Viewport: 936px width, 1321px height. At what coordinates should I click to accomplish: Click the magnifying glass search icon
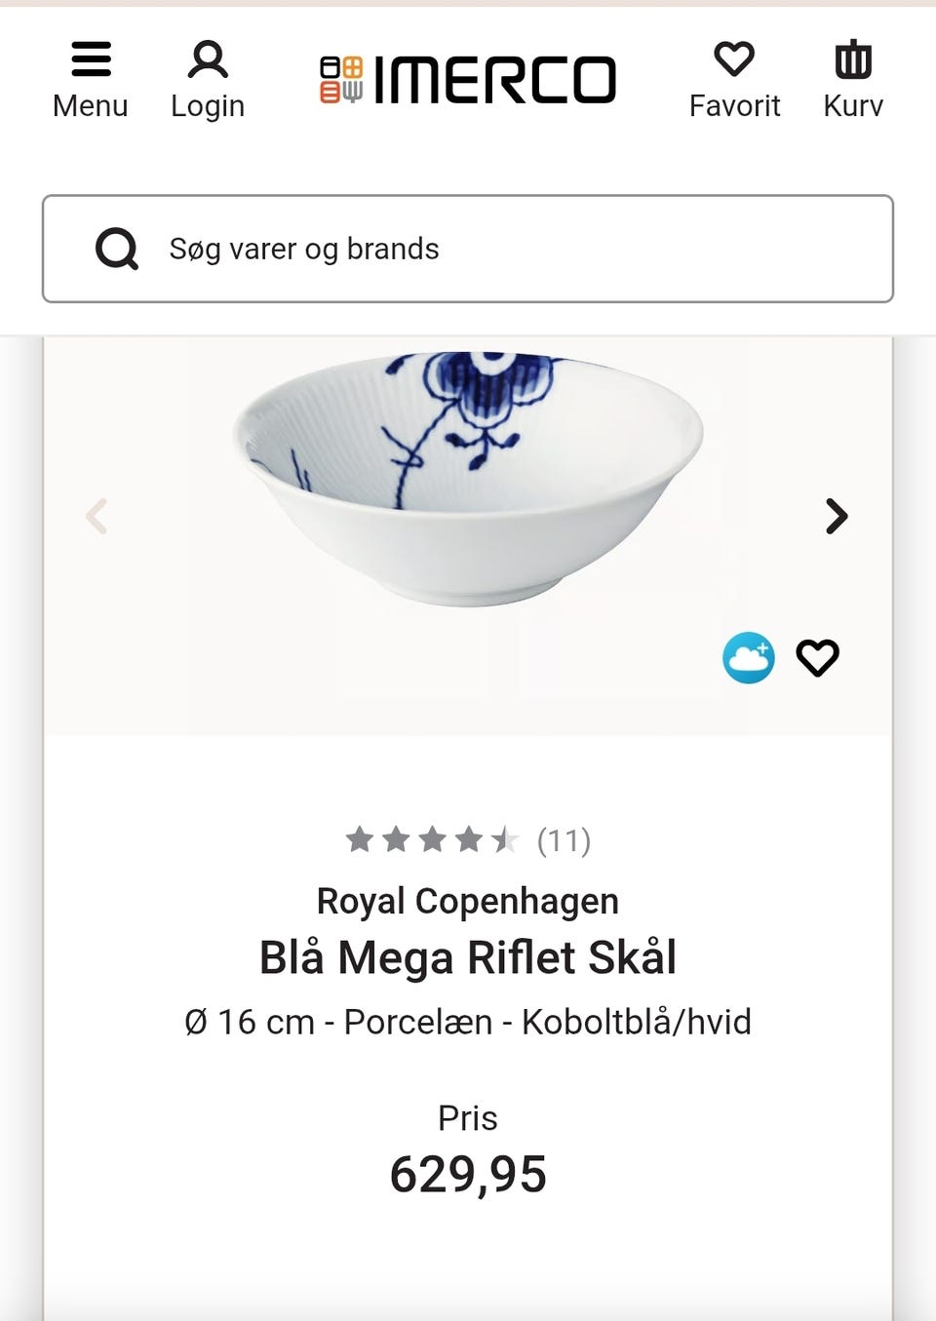point(117,249)
